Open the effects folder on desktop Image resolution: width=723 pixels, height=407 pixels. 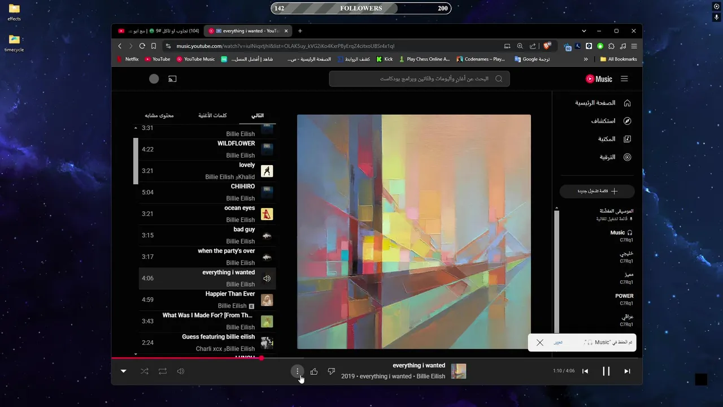(x=14, y=12)
